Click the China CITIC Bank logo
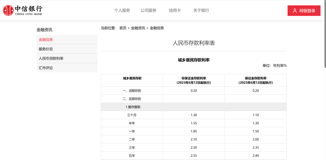 click(23, 10)
